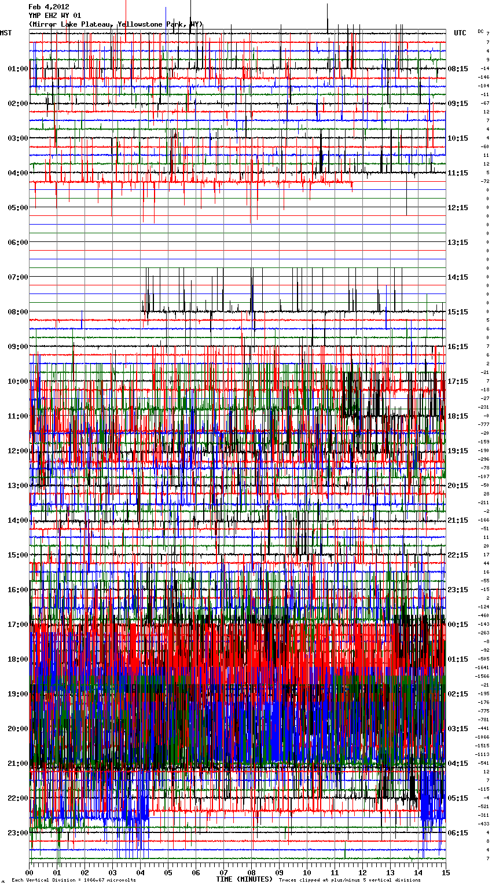
Task: Click the MST time label "21:00"
Action: [x=18, y=764]
